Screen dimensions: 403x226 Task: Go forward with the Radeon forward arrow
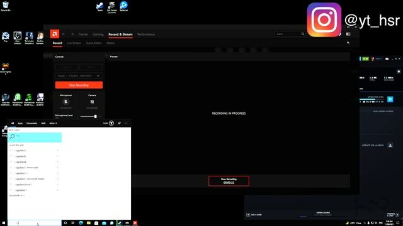(x=72, y=34)
